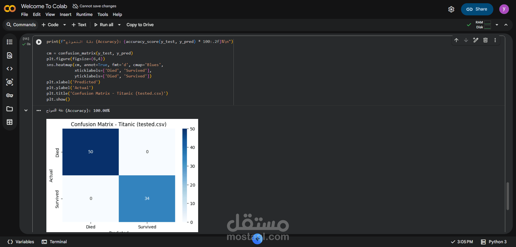Open the Edit menu
Viewport: 516px width, 247px height.
point(37,15)
